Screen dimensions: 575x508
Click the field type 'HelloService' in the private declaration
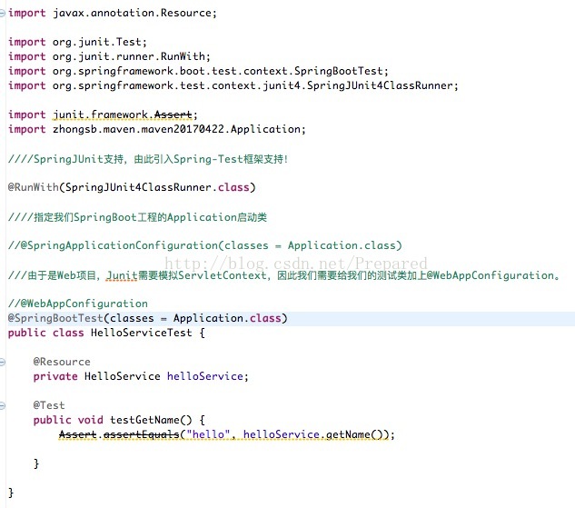tap(122, 376)
